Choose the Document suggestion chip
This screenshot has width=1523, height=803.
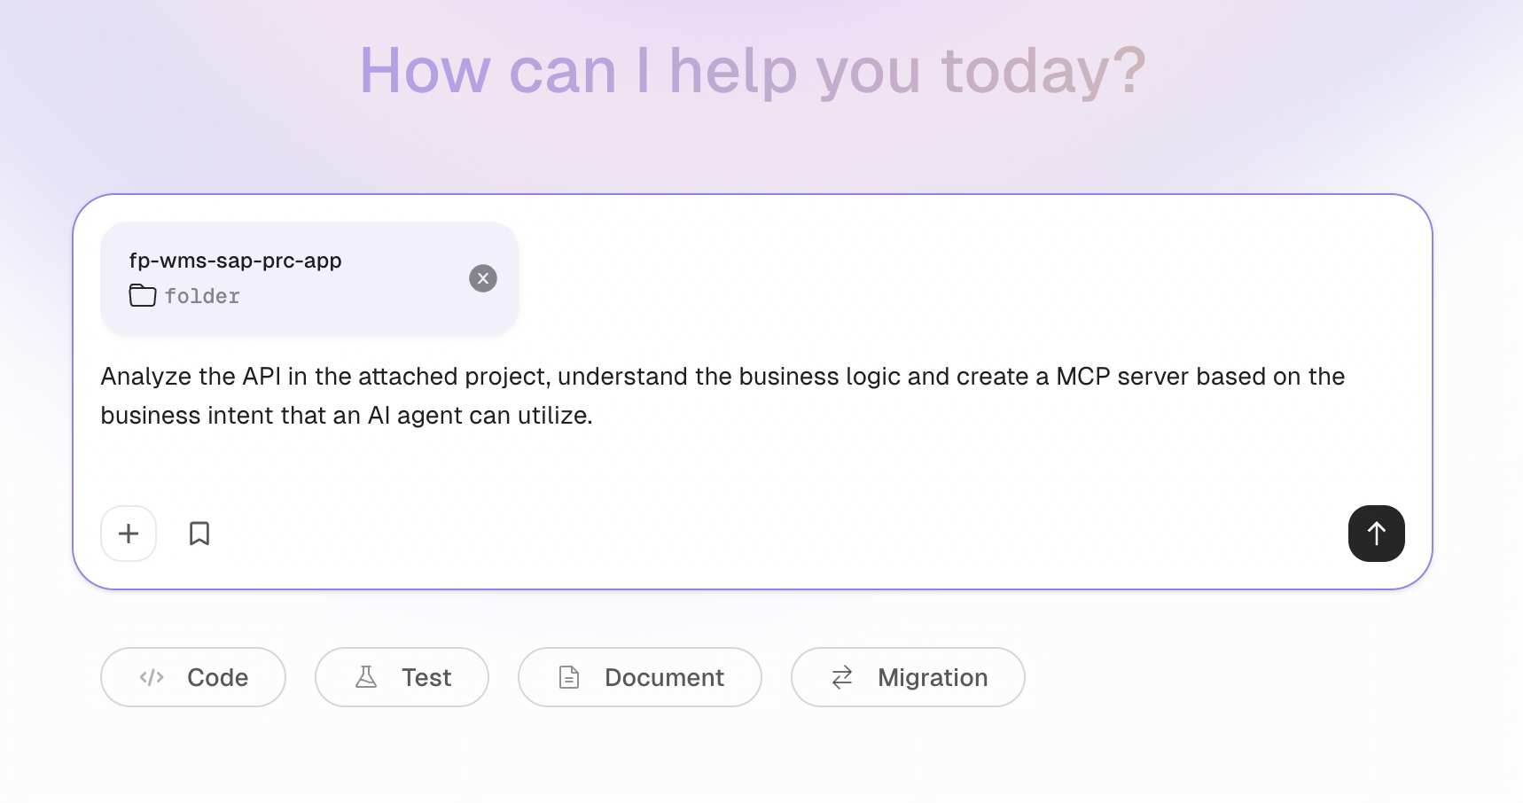pyautogui.click(x=640, y=677)
